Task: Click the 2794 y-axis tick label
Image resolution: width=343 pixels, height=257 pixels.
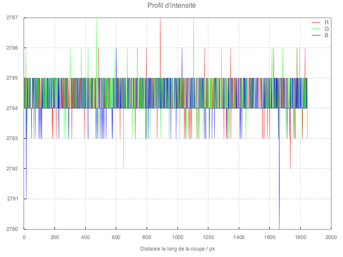Action: pos(12,108)
